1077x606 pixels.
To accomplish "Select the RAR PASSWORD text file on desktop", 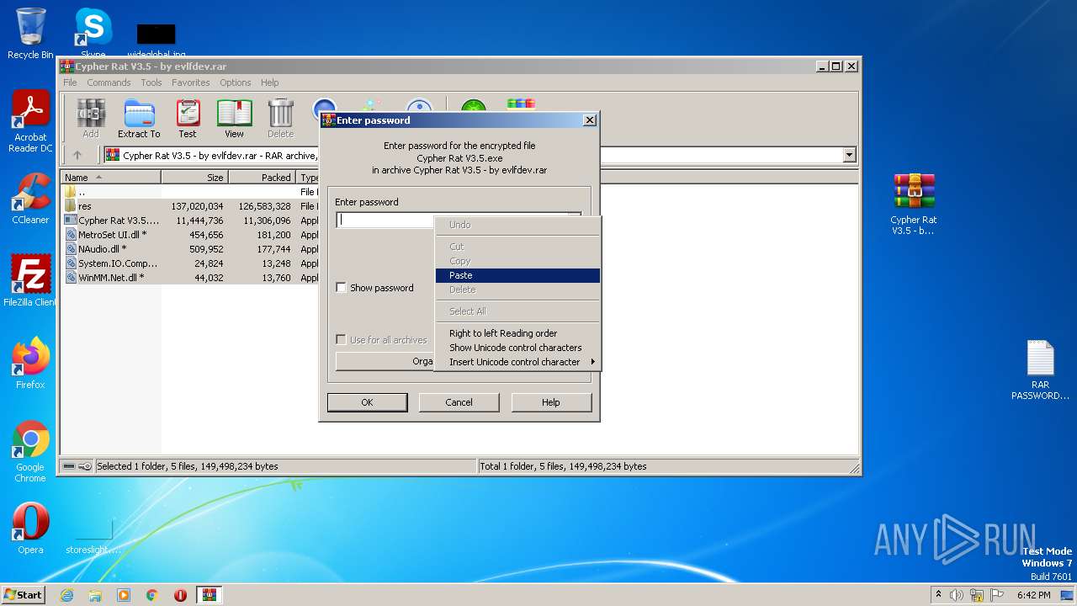I will [1040, 370].
